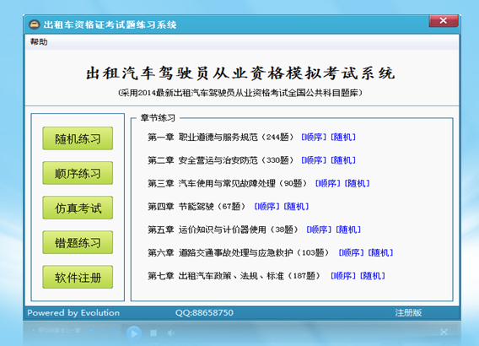The width and height of the screenshot is (479, 346).
Task: Select 随机 for 第四章 节能驾驶
Action: tap(296, 207)
